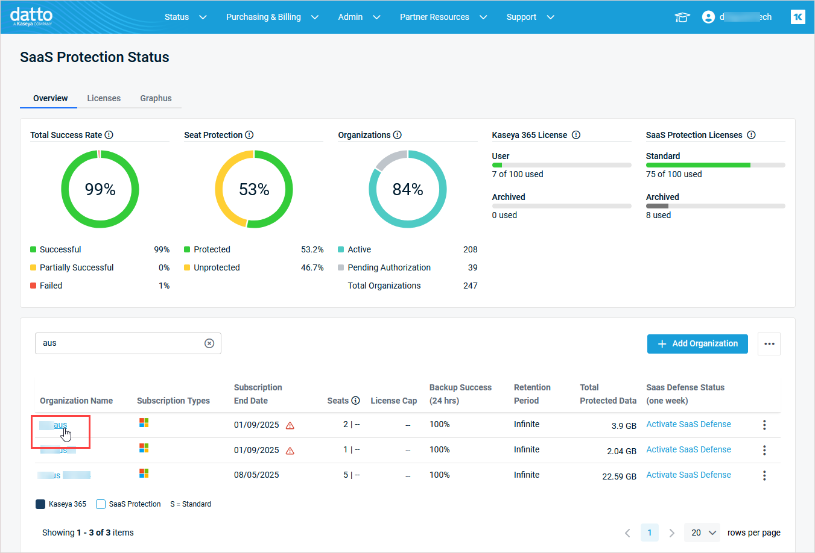
Task: Click the Kaseya 365 legend swatch
Action: click(40, 504)
